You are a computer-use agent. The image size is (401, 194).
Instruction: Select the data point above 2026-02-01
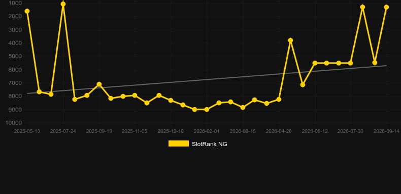click(x=207, y=110)
